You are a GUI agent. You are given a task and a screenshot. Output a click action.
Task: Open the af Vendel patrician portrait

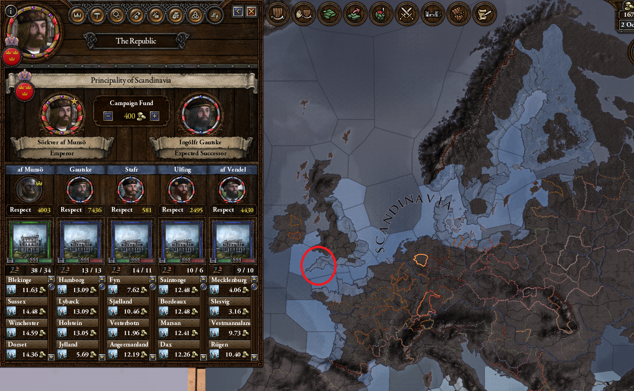232,189
